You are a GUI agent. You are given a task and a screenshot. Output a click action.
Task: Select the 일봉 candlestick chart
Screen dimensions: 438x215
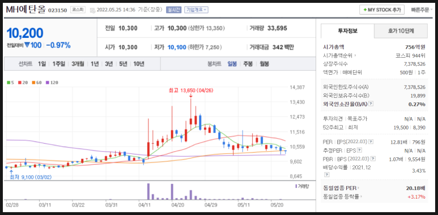coord(232,64)
